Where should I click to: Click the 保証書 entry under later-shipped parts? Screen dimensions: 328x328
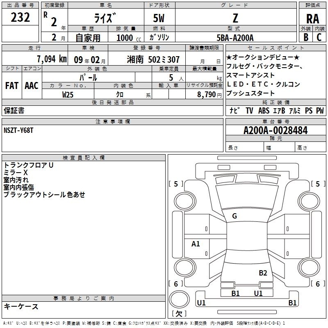[14, 110]
